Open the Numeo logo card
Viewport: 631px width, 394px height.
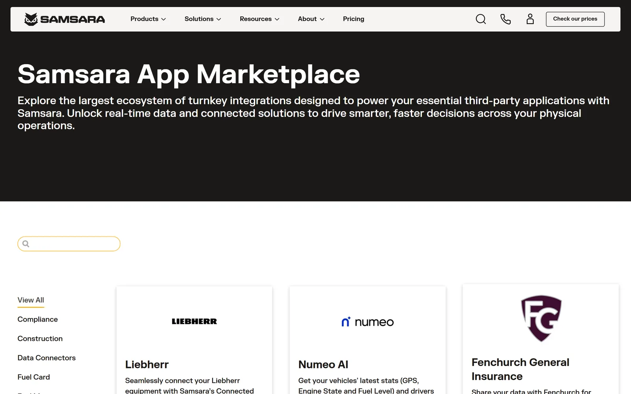click(x=368, y=322)
